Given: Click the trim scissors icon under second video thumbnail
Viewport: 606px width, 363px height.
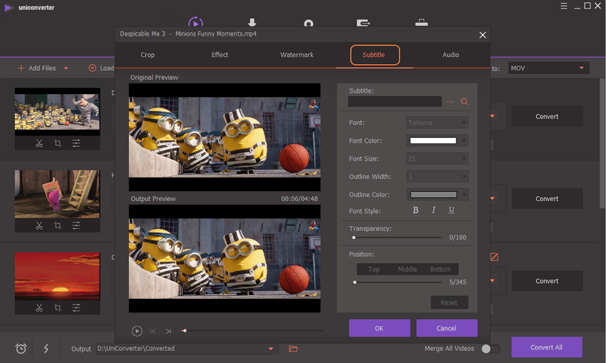Looking at the screenshot, I should (39, 225).
